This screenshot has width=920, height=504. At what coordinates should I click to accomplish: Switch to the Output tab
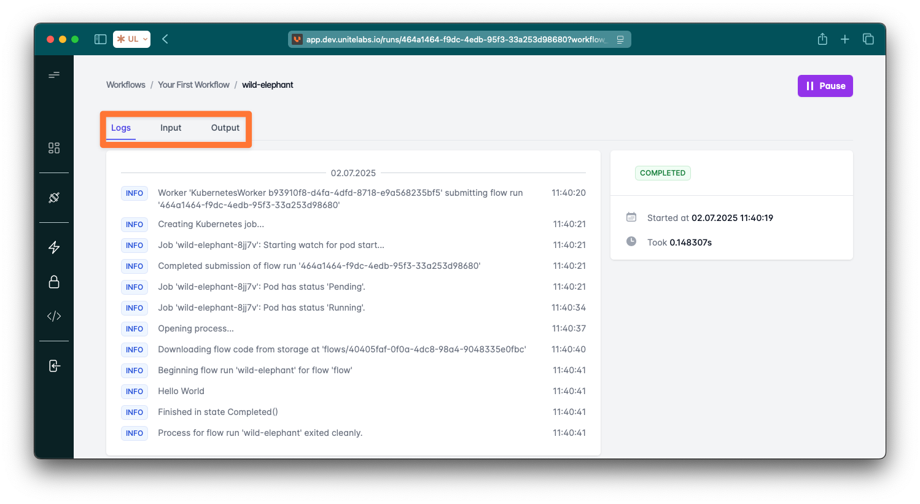coord(225,128)
